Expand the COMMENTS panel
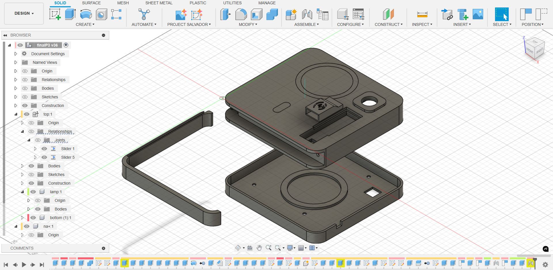 (103, 248)
